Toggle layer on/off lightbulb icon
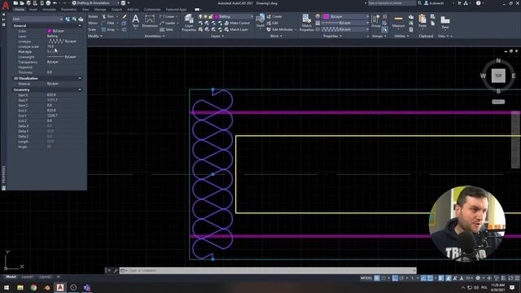This screenshot has height=293, width=521. (x=200, y=16)
